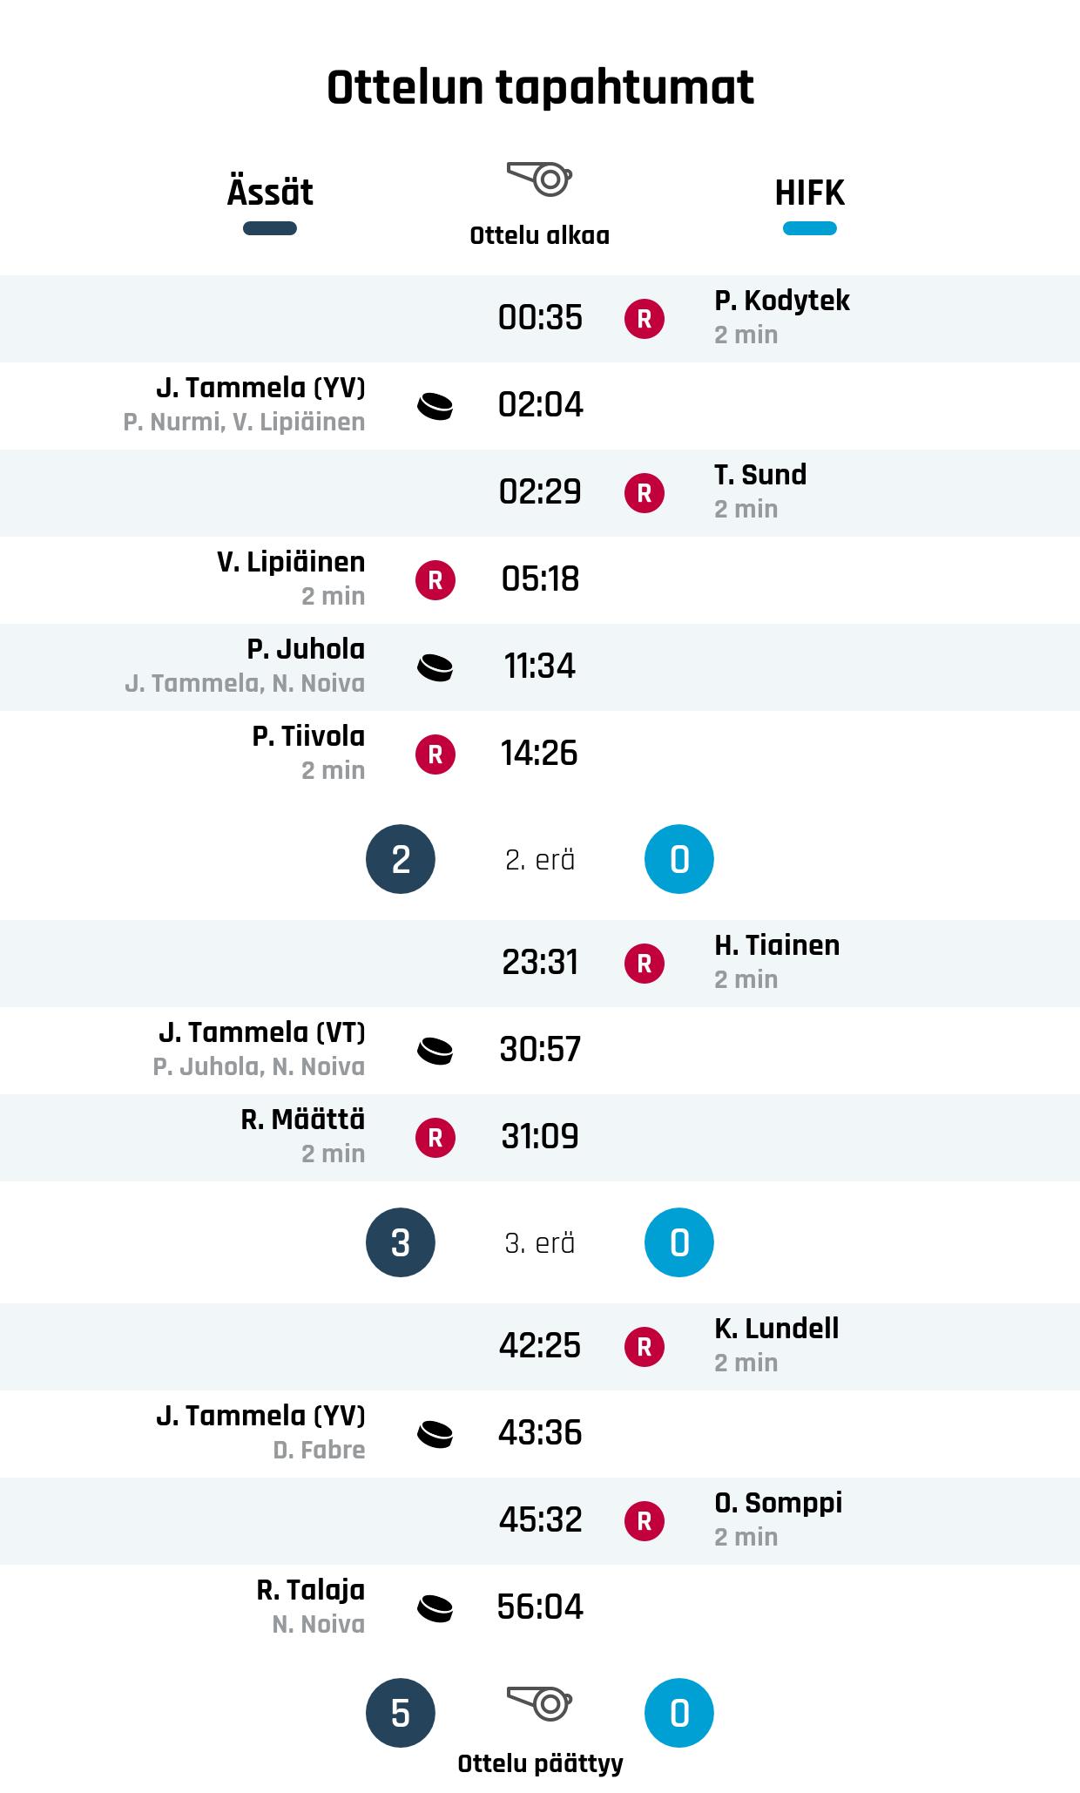The image size is (1080, 1793).
Task: Click the puck icon at 30:57
Action: pyautogui.click(x=435, y=1051)
